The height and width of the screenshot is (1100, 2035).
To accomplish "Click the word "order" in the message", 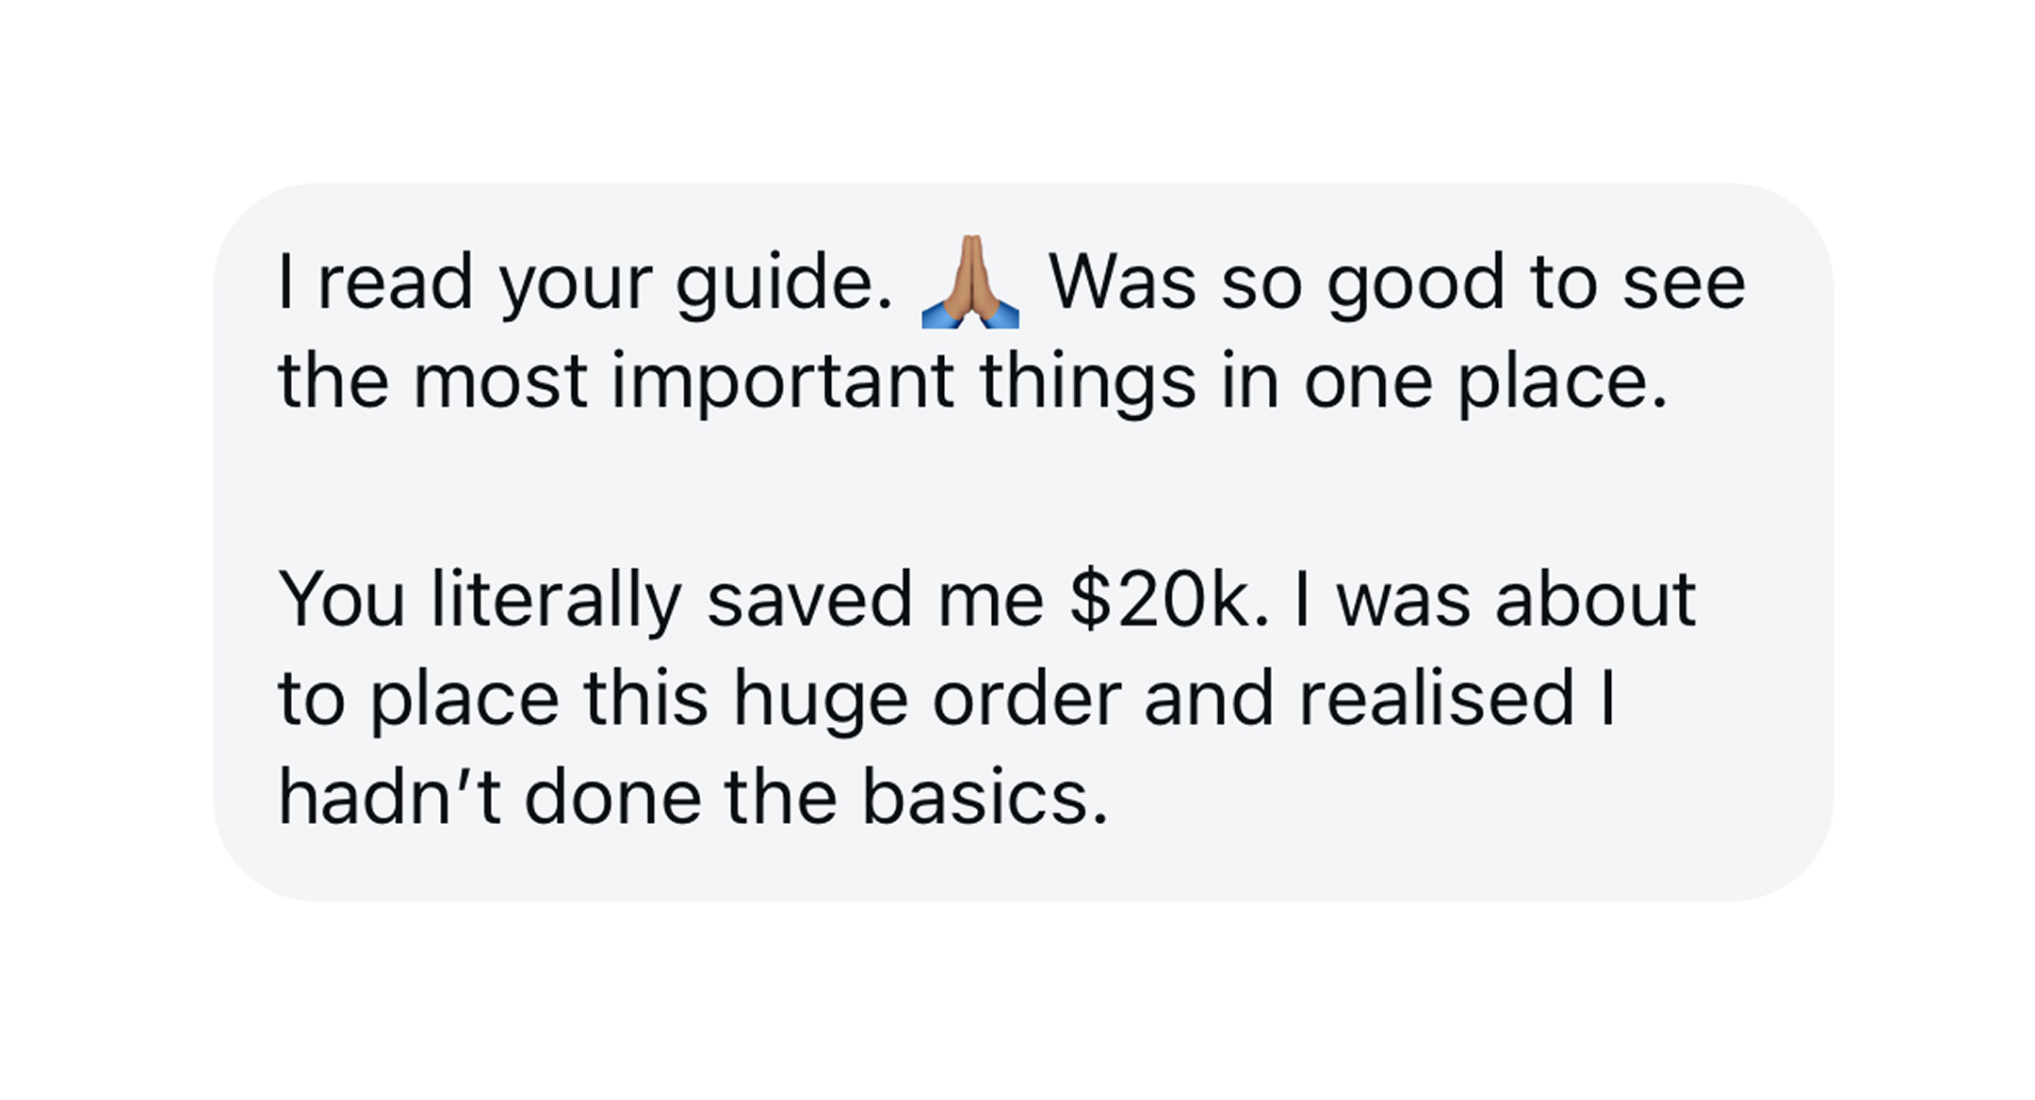I will [x=1026, y=699].
